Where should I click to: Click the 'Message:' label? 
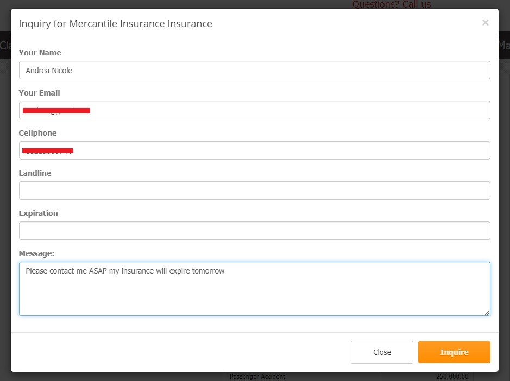(36, 253)
